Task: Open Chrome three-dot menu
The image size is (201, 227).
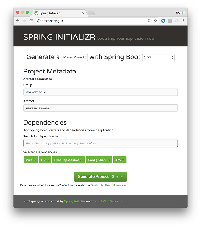Action: point(183,21)
